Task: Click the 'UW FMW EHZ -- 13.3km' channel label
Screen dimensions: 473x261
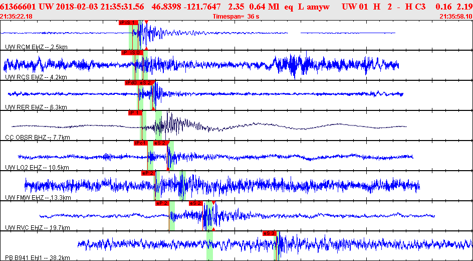Action: [x=38, y=198]
